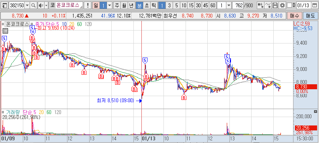Viewport: 319px width, 143px height.
Task: Click the 최고 9,650 (10:24) label
Action: click(56, 28)
